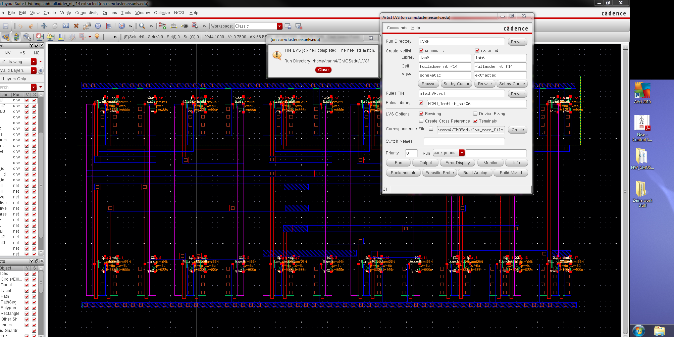Click the path routing icon in second toolbar
674x337 pixels.
6,37
